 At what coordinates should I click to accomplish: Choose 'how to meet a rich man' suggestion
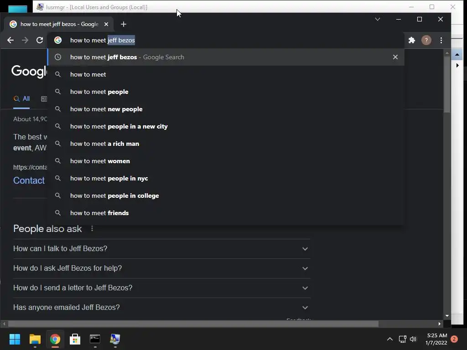click(226, 144)
